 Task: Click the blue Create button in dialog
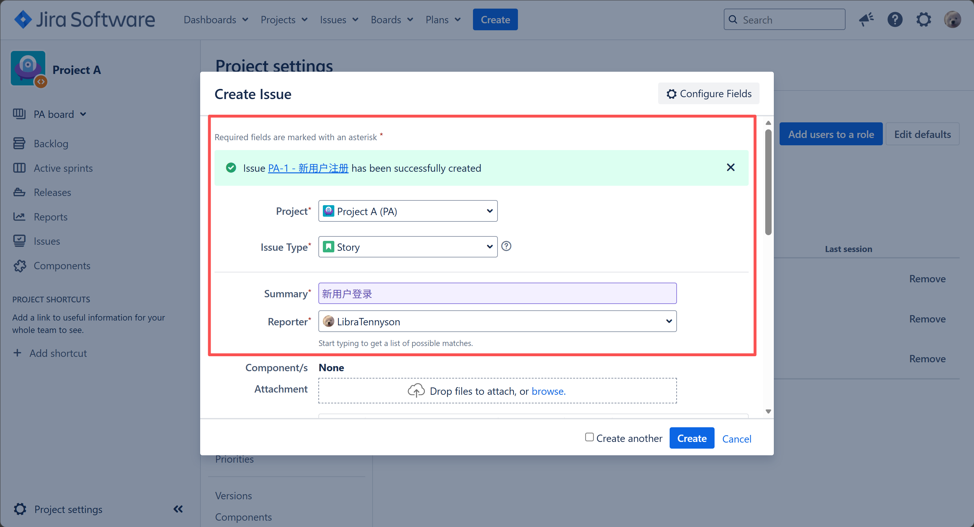click(692, 438)
